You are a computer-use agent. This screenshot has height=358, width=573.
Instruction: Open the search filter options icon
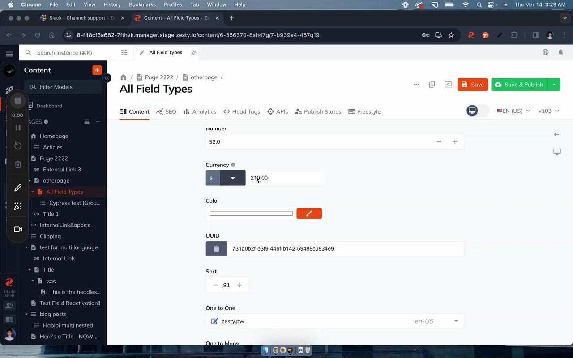124,53
